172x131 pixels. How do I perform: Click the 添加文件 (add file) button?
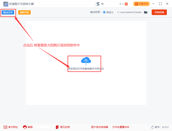pos(8,12)
